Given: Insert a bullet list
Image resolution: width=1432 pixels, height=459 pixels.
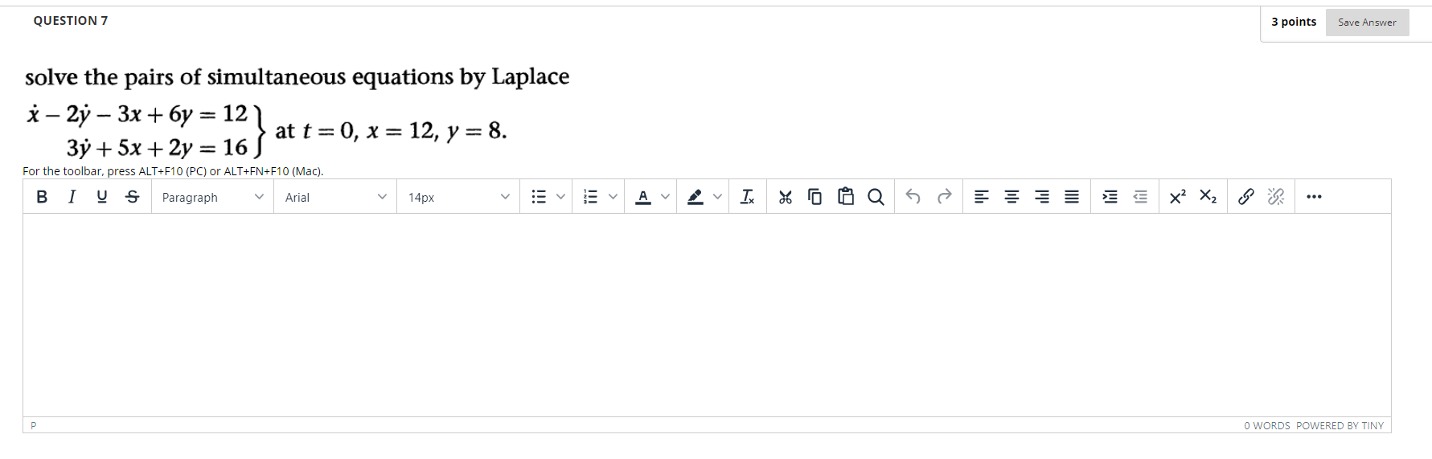Looking at the screenshot, I should pos(539,197).
